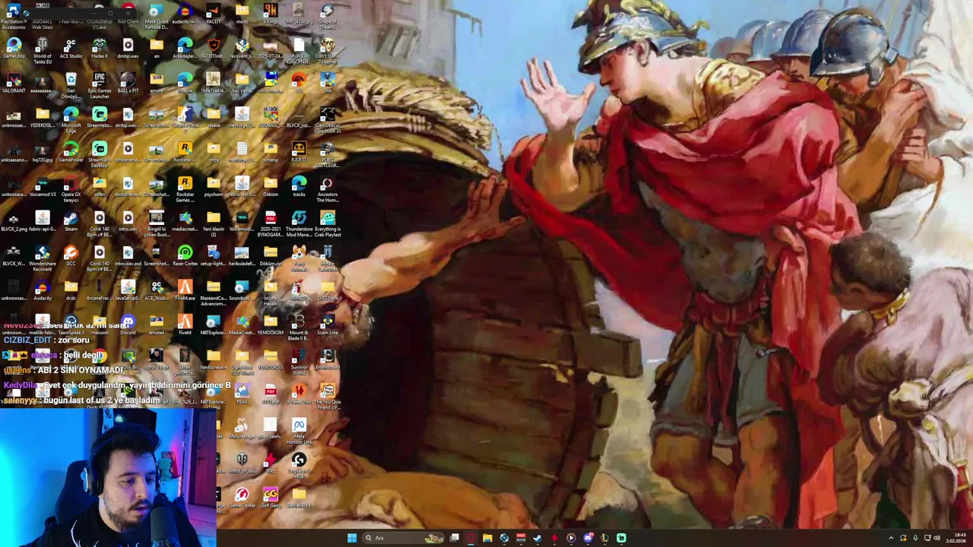Open the Party Animals shortcut
The height and width of the screenshot is (547, 973).
(x=299, y=257)
